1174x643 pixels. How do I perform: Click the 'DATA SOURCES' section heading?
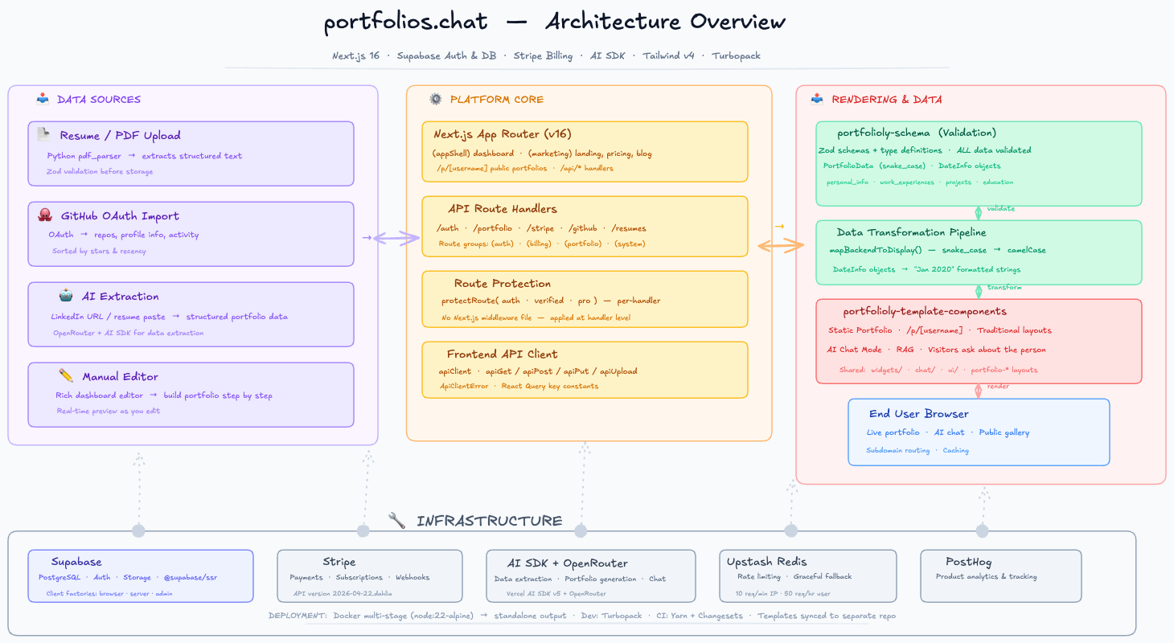click(x=99, y=100)
